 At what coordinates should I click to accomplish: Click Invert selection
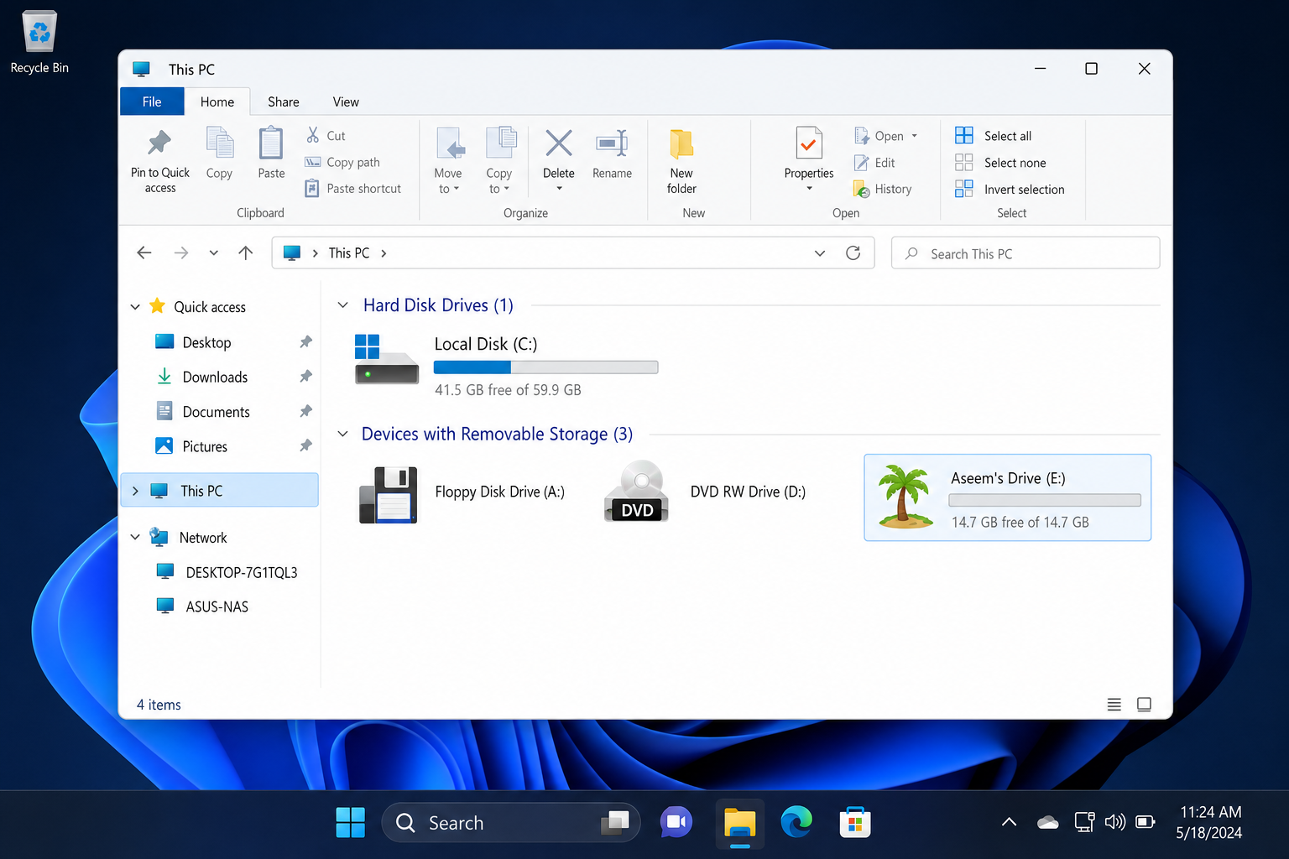click(1010, 190)
